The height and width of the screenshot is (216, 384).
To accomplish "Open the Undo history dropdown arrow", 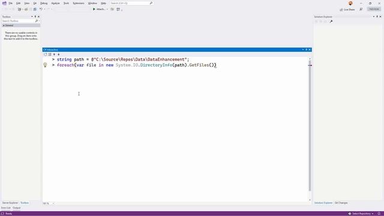I will (x=44, y=10).
